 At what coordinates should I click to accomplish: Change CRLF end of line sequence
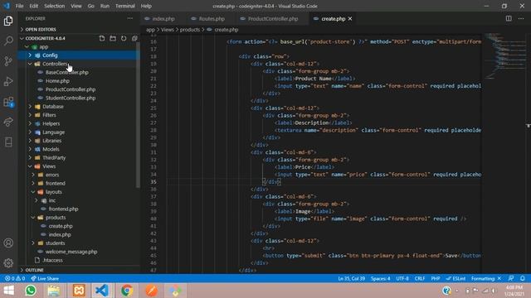pyautogui.click(x=420, y=278)
